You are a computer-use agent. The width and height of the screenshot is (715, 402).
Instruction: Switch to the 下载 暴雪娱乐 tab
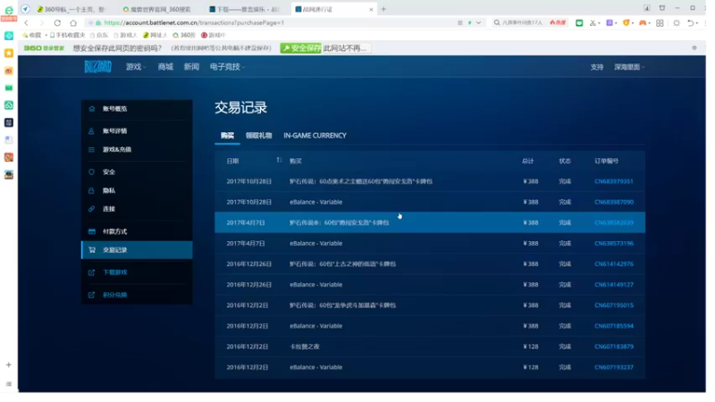tap(245, 9)
